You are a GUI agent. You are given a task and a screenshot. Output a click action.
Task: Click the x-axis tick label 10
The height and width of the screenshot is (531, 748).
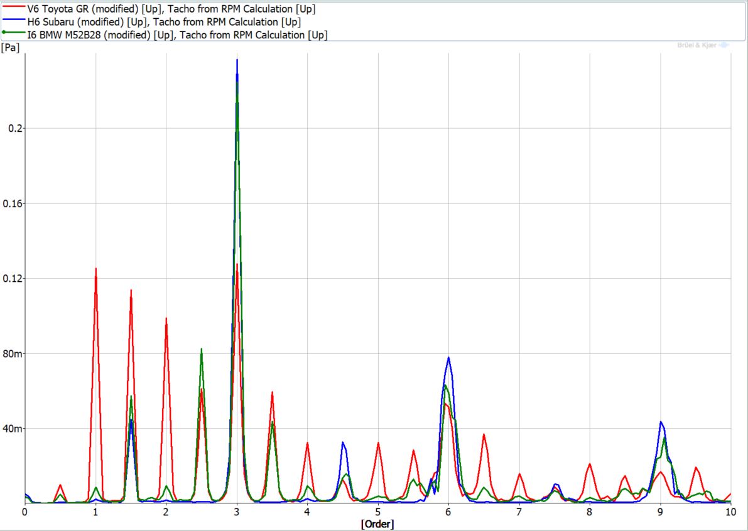730,512
